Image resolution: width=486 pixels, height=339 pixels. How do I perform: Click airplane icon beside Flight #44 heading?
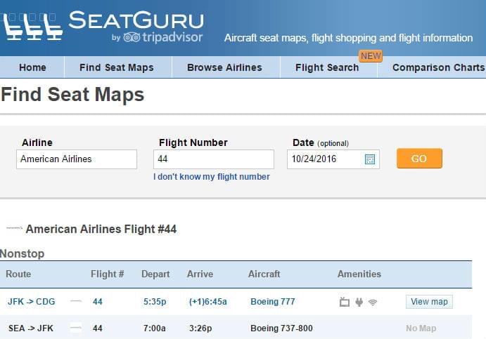(14, 228)
